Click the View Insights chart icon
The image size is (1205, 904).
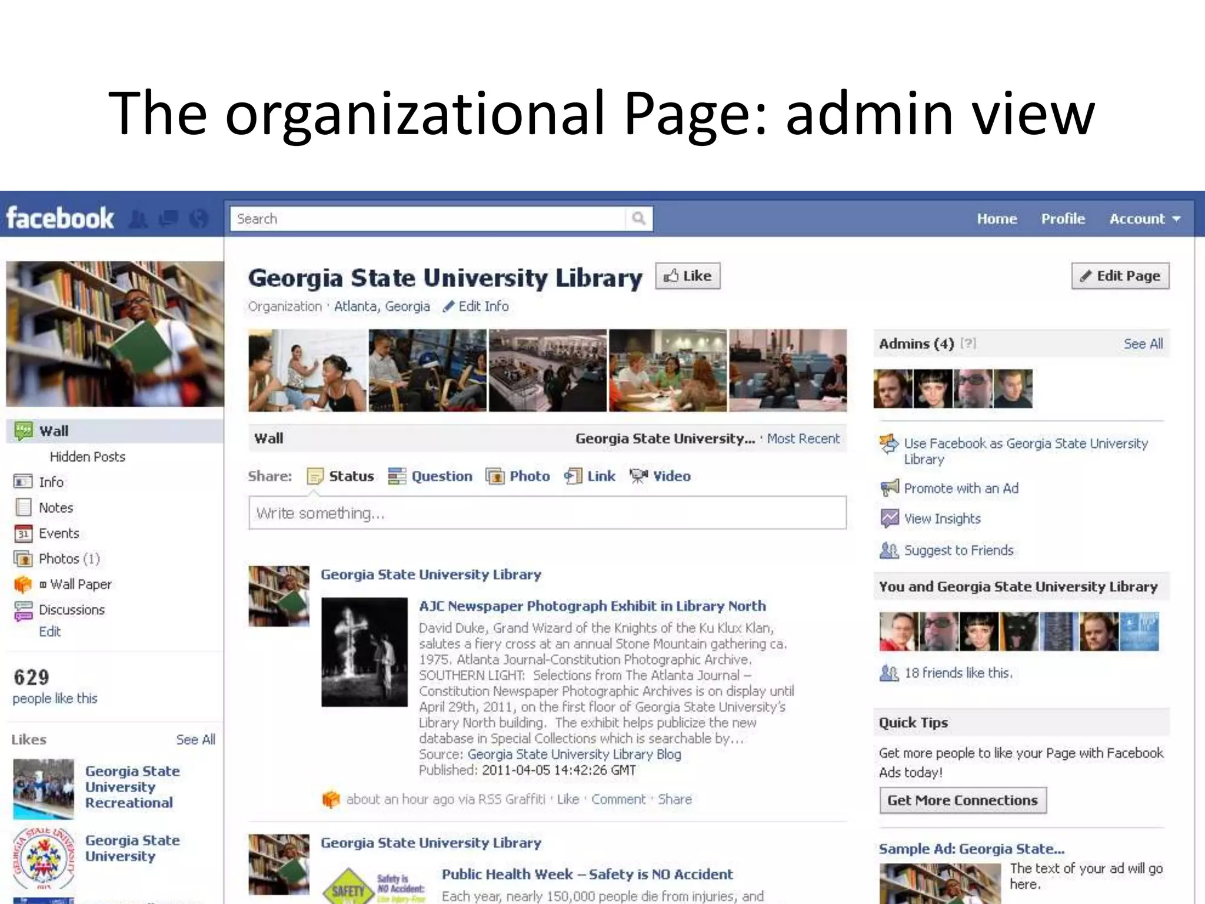[889, 519]
